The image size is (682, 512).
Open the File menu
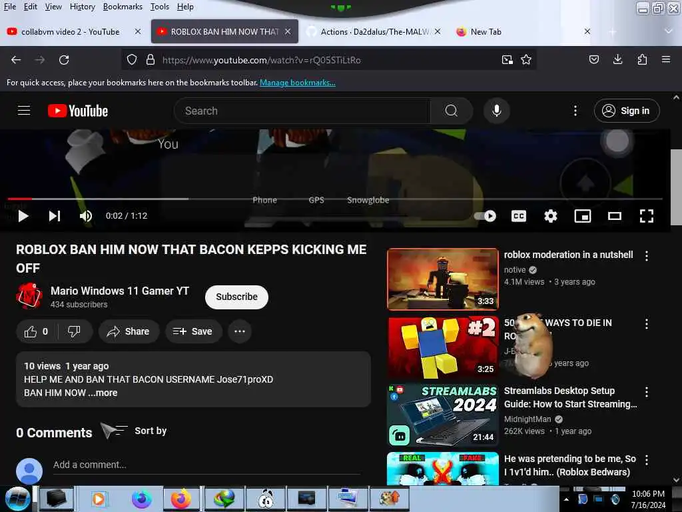click(x=9, y=7)
